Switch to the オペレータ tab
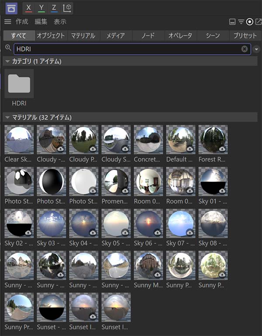Viewport: 262px width, 336px height. (180, 35)
